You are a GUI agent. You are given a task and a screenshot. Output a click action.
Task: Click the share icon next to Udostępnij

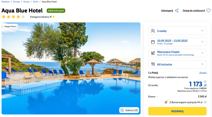tap(176, 11)
